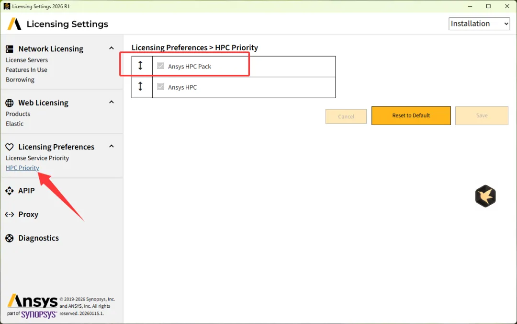Open License Service Priority page
The height and width of the screenshot is (324, 517).
pos(37,158)
